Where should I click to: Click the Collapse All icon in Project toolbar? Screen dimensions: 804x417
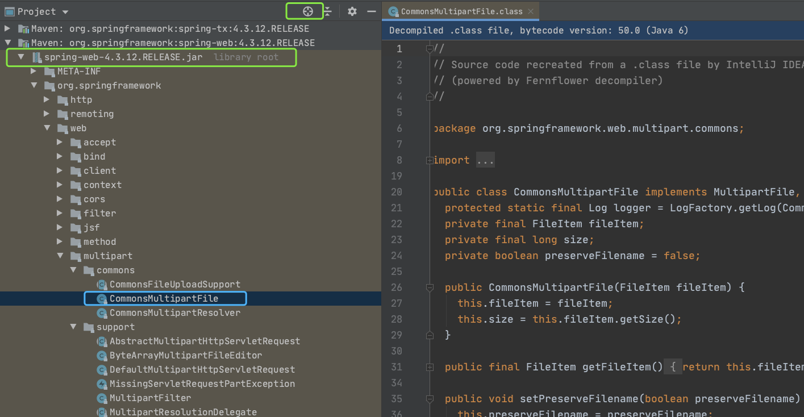tap(328, 11)
